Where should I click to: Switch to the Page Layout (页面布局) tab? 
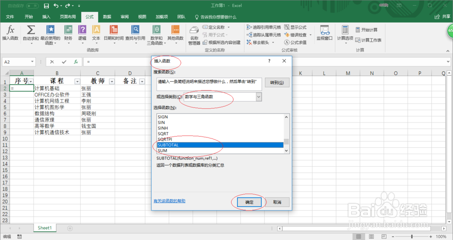point(67,17)
